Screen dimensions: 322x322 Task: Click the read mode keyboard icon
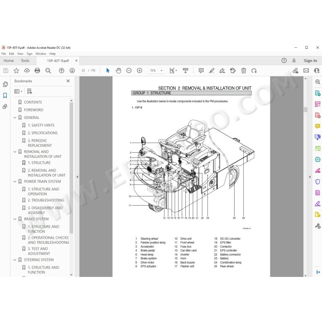185,71
